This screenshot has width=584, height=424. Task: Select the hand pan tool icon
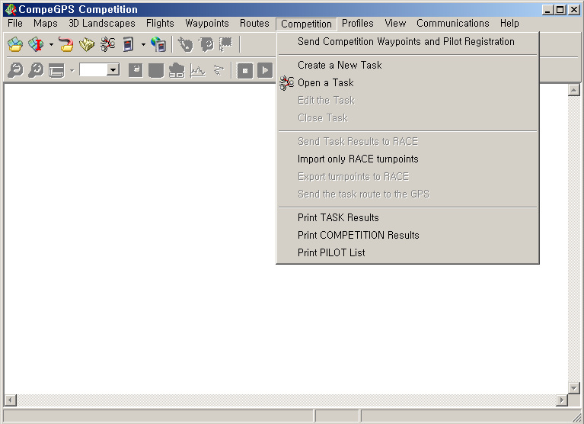[x=185, y=44]
